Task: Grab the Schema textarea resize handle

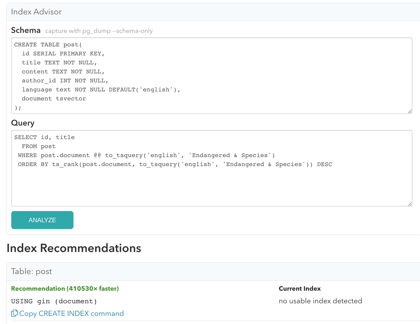Action: pyautogui.click(x=410, y=111)
